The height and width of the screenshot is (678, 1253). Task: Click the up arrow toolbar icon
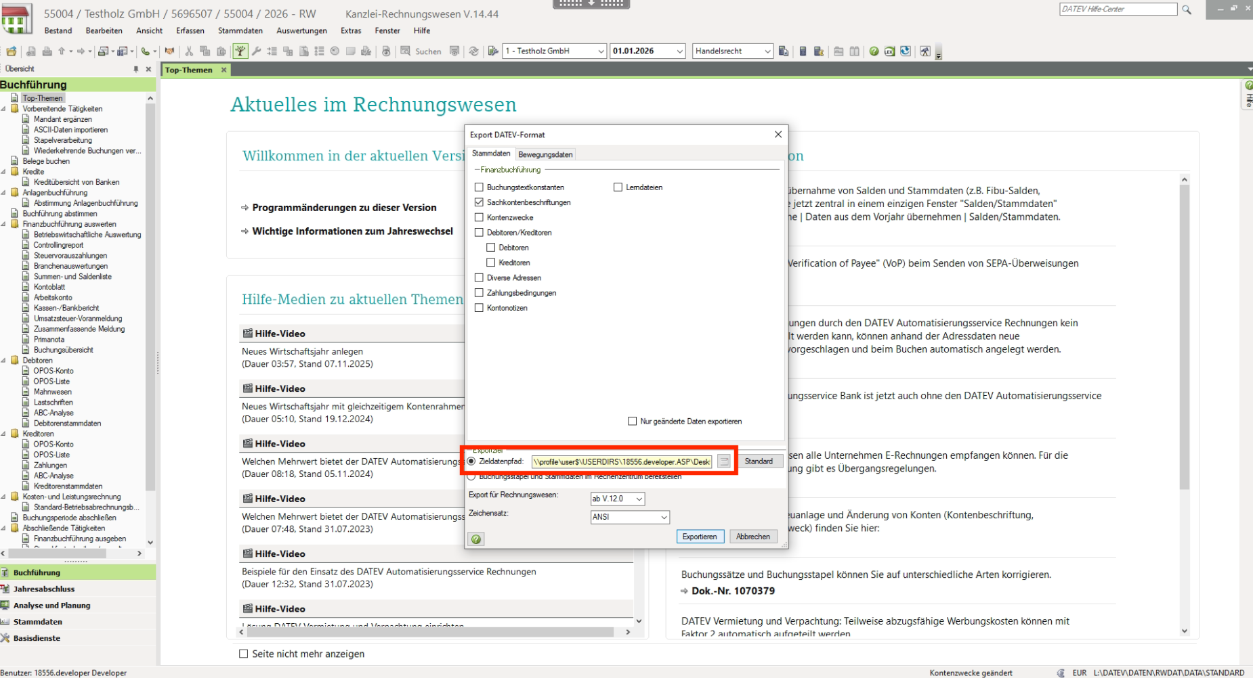coord(62,51)
